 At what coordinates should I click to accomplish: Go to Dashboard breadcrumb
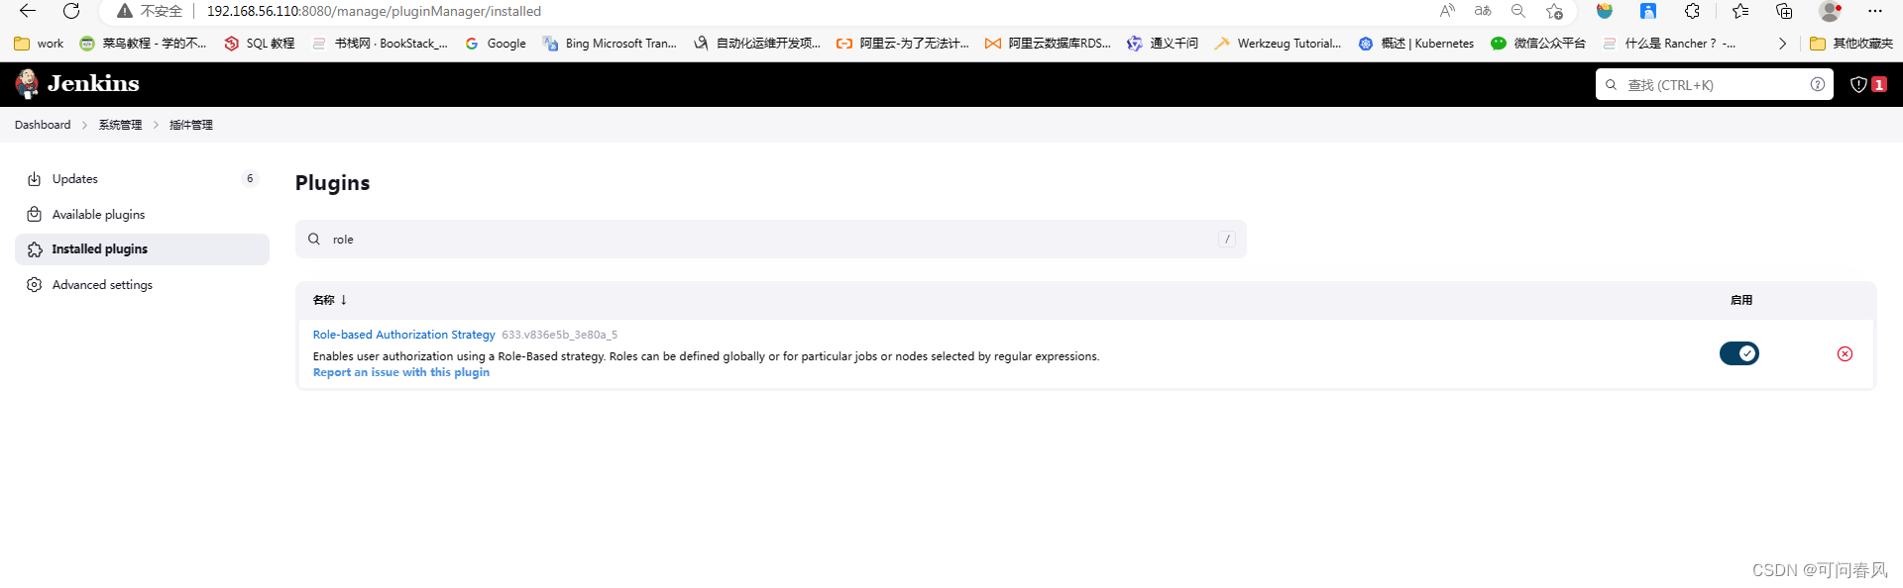pyautogui.click(x=43, y=125)
